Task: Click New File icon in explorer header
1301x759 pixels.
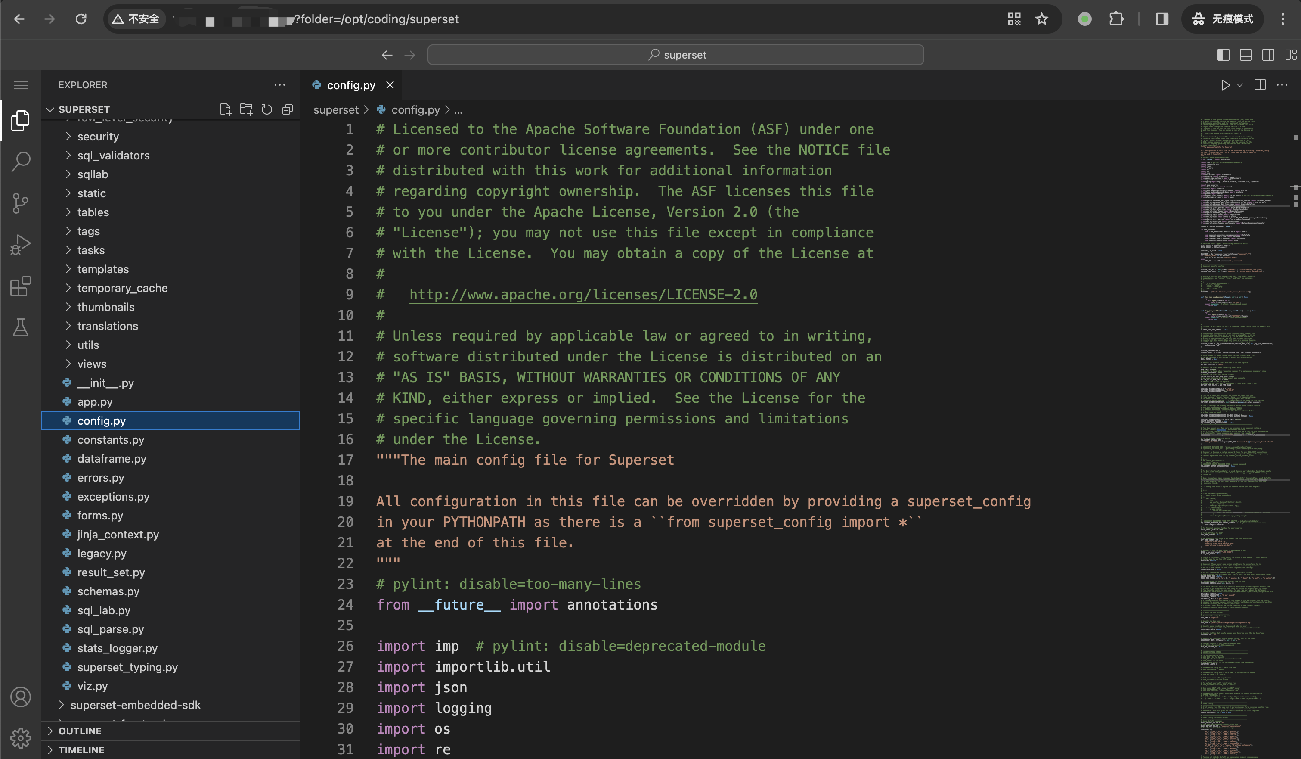Action: tap(226, 109)
